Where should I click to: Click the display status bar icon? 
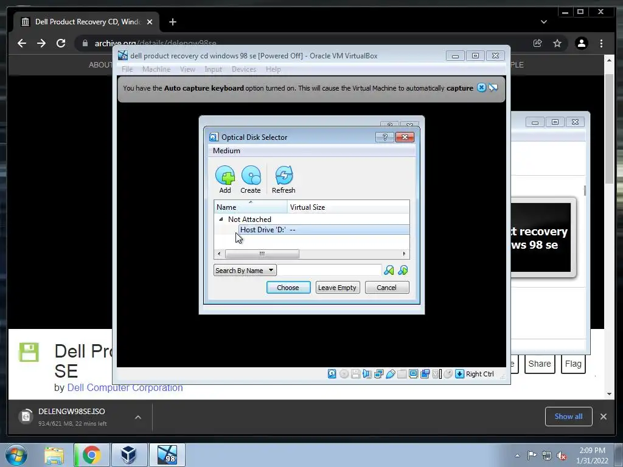point(413,374)
